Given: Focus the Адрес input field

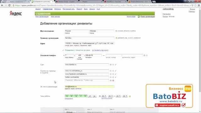Looking at the screenshot, I should [x=90, y=43].
